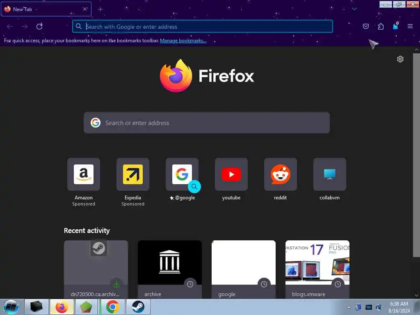Click the page vertical scrollbar thumb
This screenshot has height=315, width=420.
(x=416, y=155)
